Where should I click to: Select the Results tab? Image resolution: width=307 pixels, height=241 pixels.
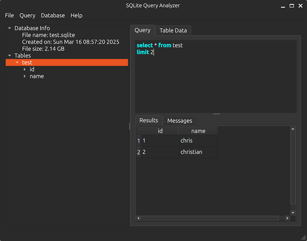(149, 120)
